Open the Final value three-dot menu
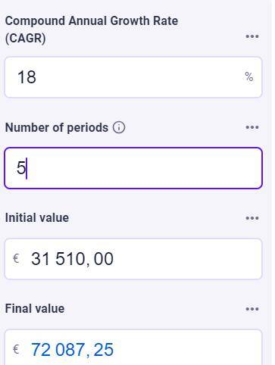This screenshot has width=275, height=365. (252, 309)
